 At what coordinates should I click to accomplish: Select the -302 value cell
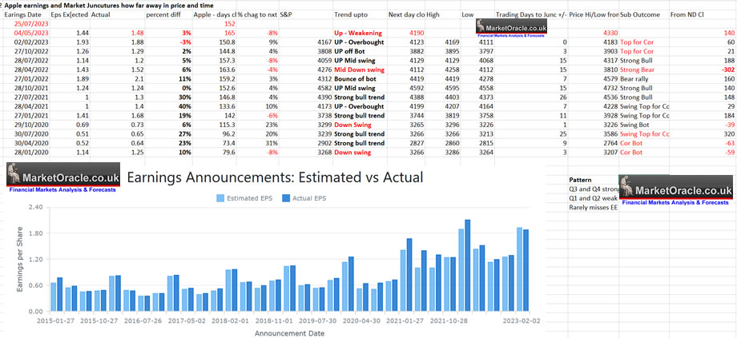(703, 70)
